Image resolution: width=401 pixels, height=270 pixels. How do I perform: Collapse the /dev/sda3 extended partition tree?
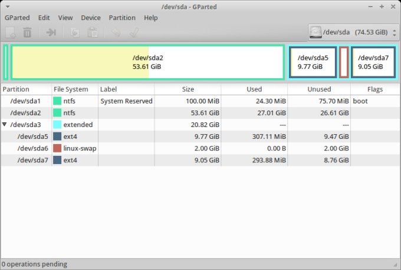[x=5, y=125]
